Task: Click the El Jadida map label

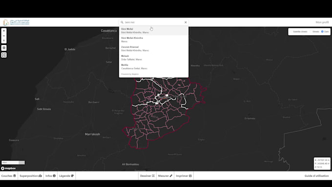Action: (70, 49)
